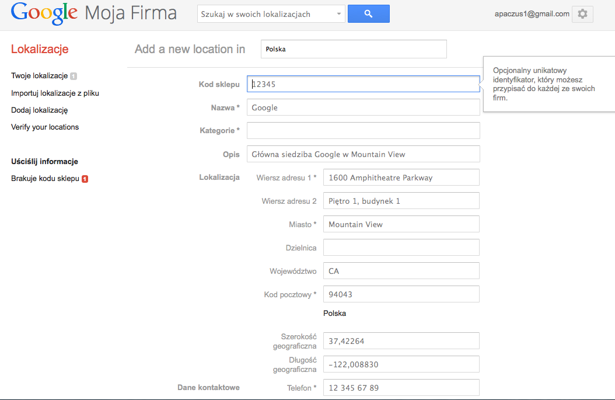Click the Miasto field with Mountain View
Viewport: 615px width, 400px height.
[401, 224]
